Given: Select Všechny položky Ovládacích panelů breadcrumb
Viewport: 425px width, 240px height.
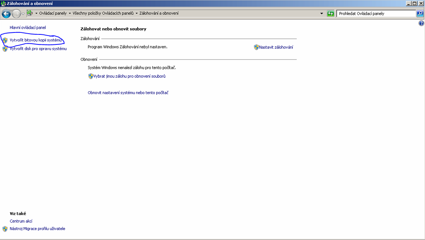Looking at the screenshot, I should pos(103,13).
